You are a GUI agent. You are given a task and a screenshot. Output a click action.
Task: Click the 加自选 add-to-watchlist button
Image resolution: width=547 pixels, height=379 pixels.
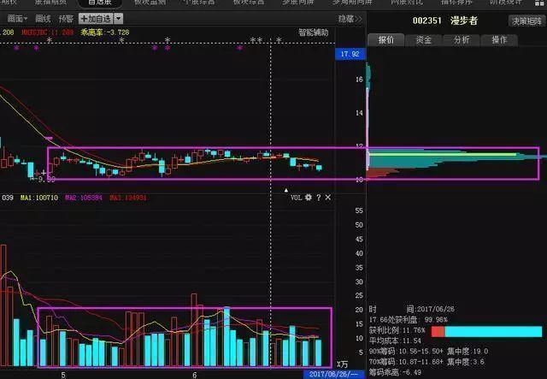pos(95,18)
